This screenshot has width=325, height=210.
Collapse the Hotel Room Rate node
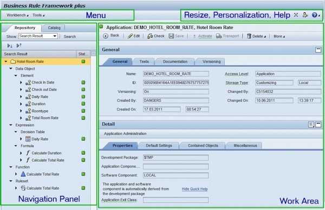tap(6, 62)
